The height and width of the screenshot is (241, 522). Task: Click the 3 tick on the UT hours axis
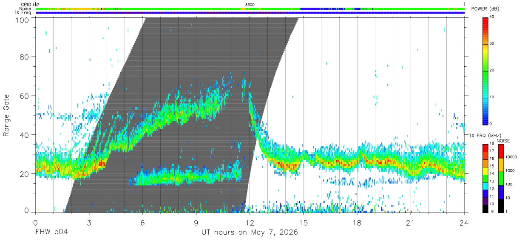coord(89,223)
